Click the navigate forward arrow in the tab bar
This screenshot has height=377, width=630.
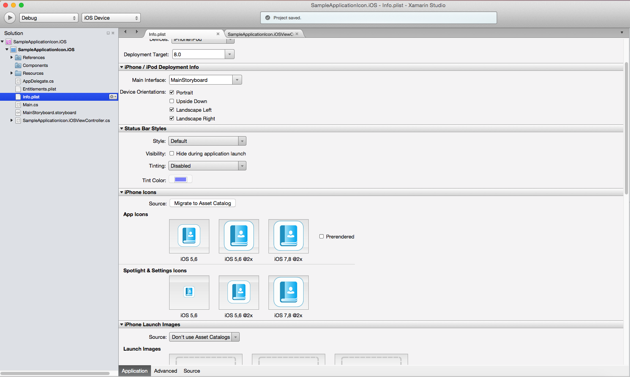137,32
